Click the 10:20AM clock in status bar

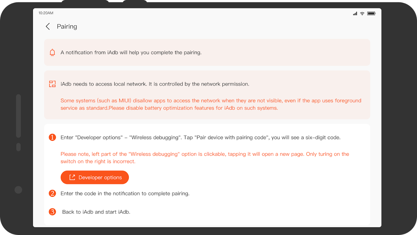pos(46,13)
